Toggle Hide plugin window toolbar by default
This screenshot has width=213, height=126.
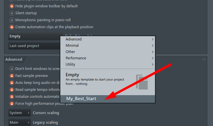pyautogui.click(x=12, y=6)
